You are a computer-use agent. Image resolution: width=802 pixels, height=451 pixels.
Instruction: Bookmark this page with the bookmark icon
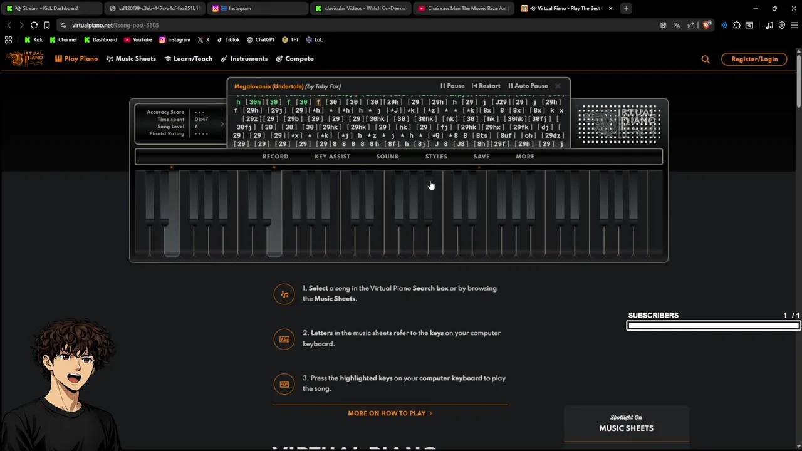click(46, 25)
